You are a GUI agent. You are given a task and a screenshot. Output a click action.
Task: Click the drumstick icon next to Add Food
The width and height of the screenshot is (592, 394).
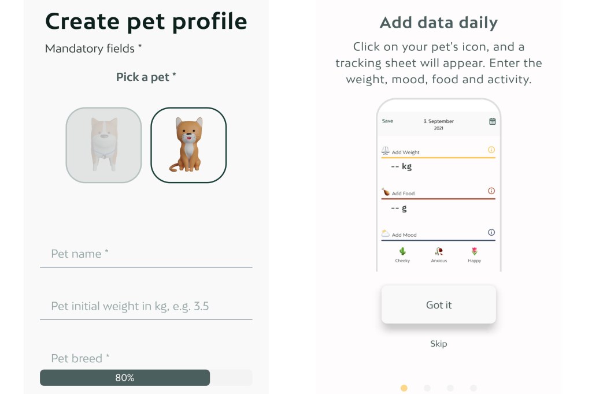point(386,192)
